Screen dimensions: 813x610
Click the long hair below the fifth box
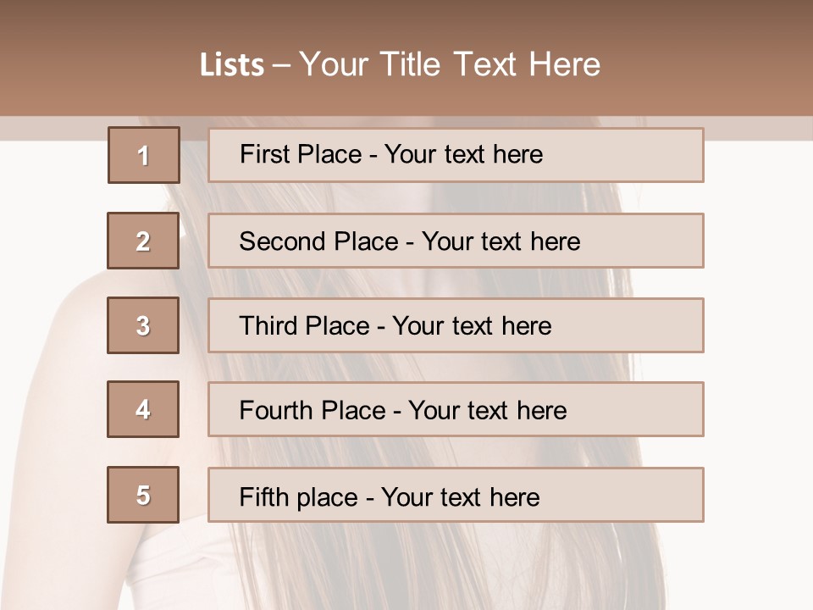point(415,565)
